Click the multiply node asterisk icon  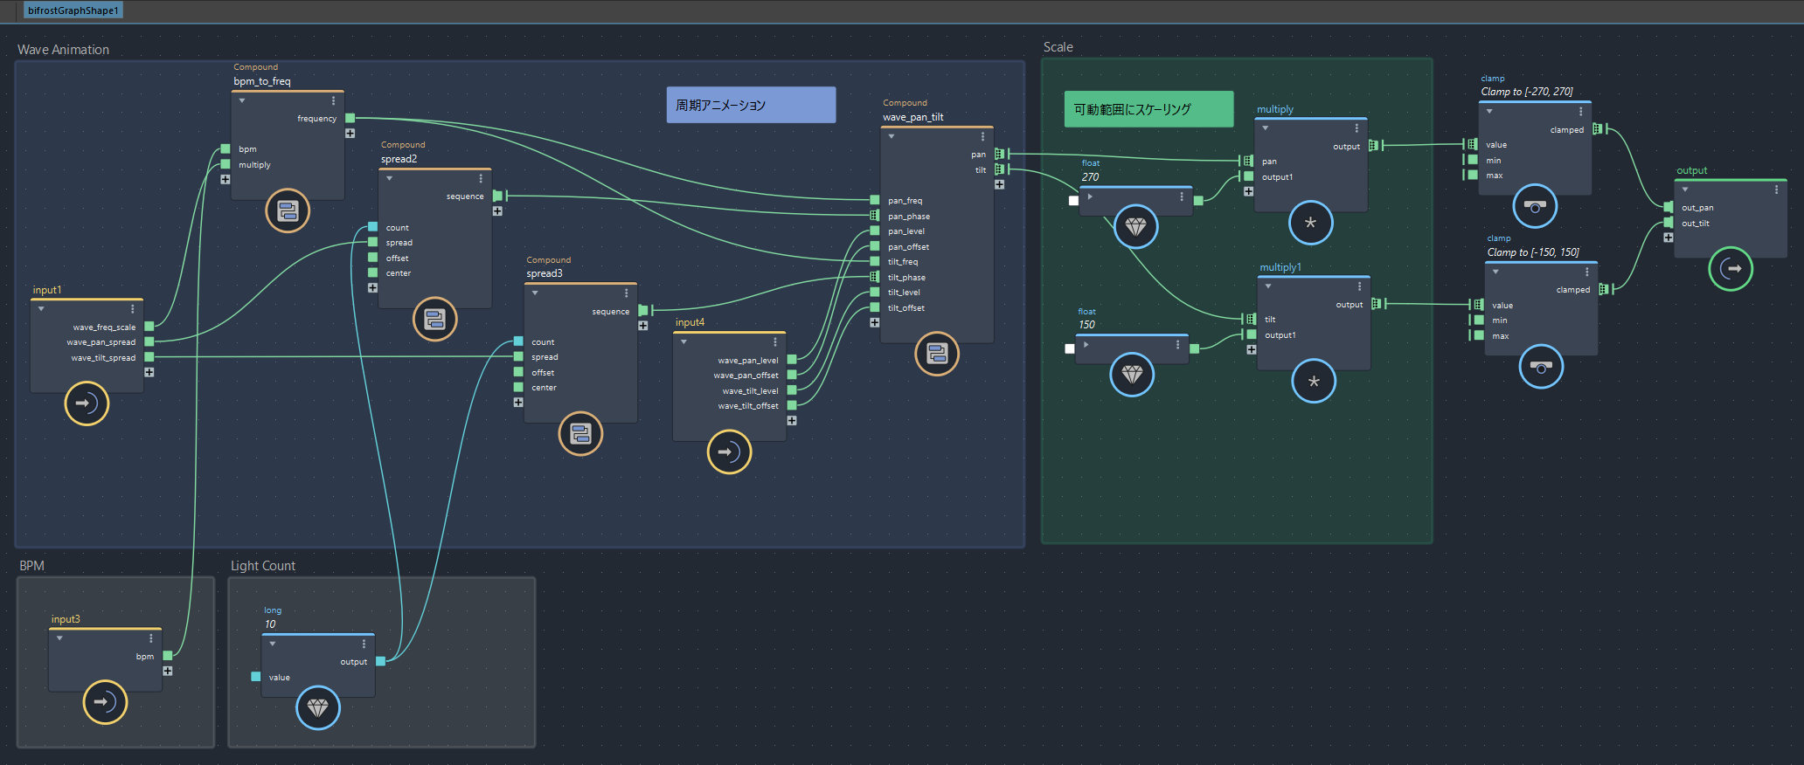1311,223
